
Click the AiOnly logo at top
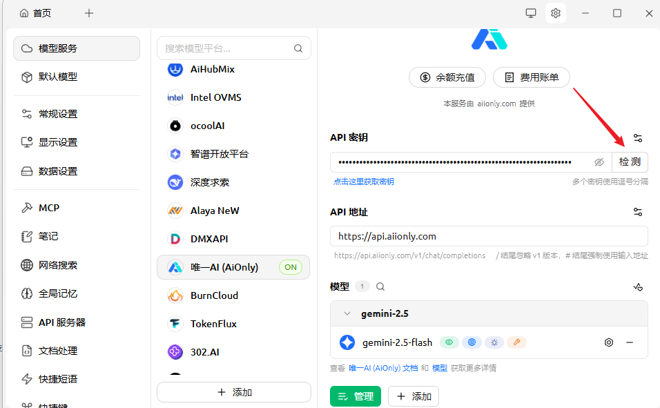point(489,39)
